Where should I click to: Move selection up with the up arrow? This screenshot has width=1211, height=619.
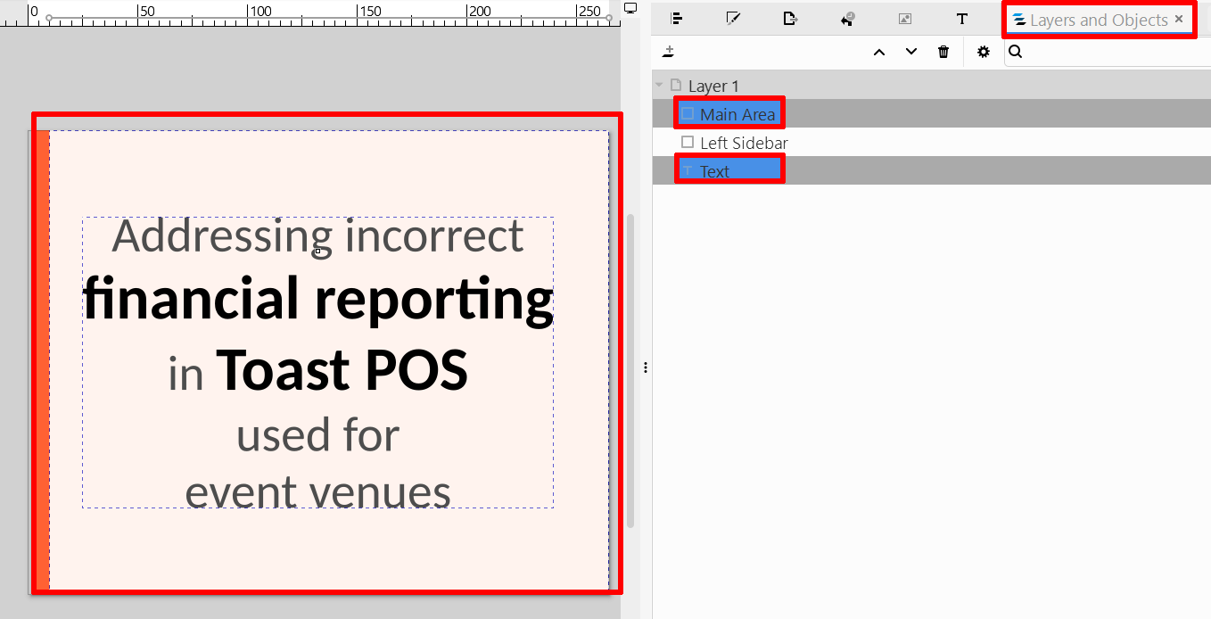(879, 52)
